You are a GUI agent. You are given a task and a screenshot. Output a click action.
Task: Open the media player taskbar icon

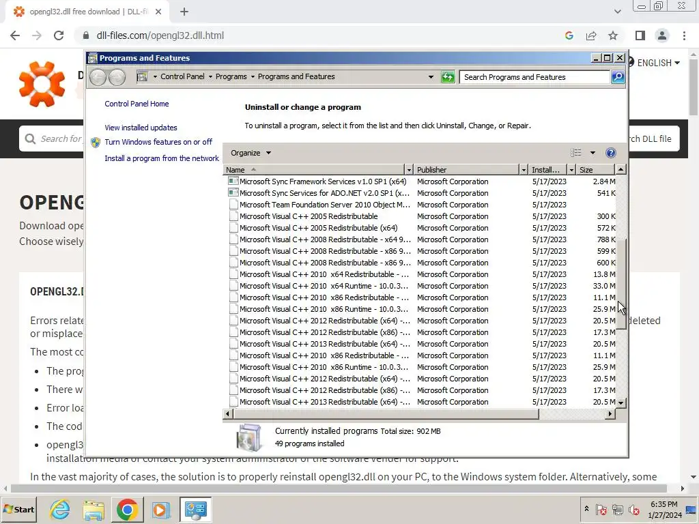click(160, 509)
